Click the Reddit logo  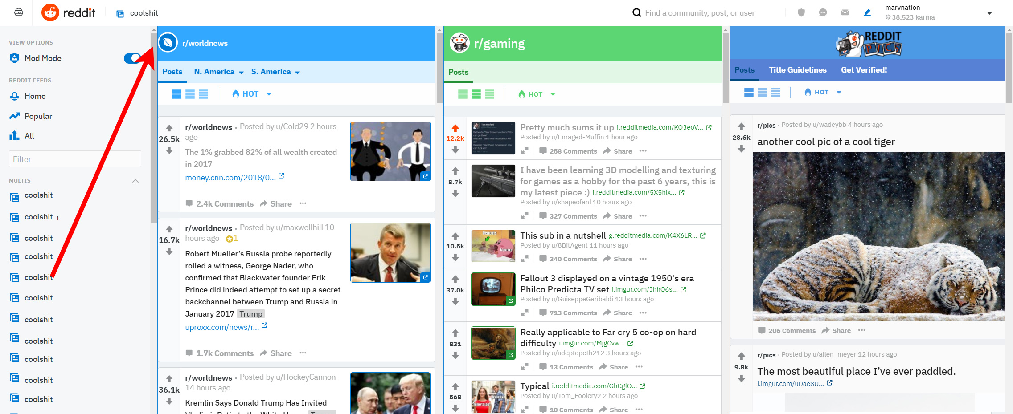tap(69, 12)
